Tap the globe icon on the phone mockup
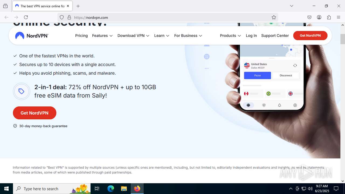The width and height of the screenshot is (345, 194). 248,105
